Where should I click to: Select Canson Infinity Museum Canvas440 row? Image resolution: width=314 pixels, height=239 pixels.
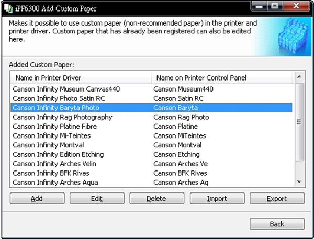click(x=151, y=89)
